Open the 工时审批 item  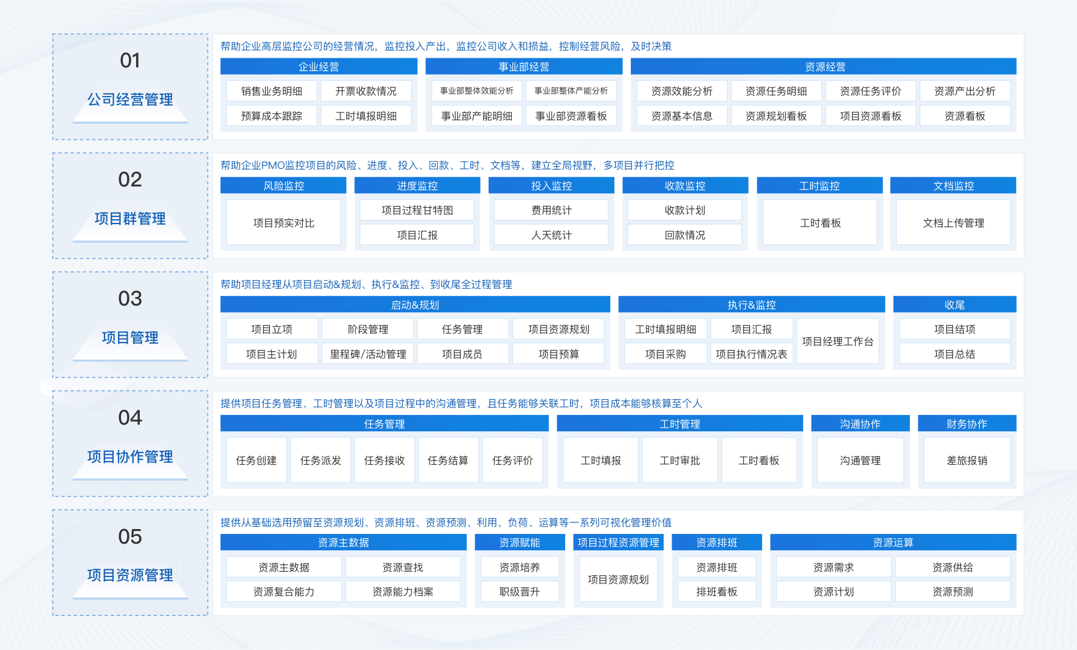click(x=680, y=460)
